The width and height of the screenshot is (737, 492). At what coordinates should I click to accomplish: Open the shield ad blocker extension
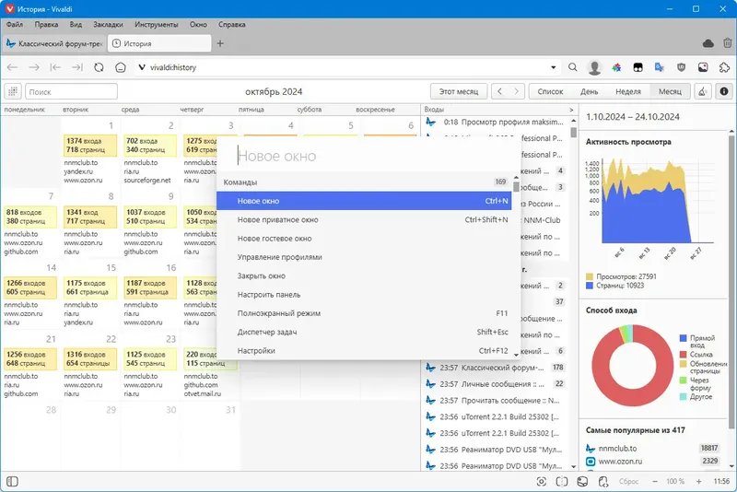(x=681, y=67)
